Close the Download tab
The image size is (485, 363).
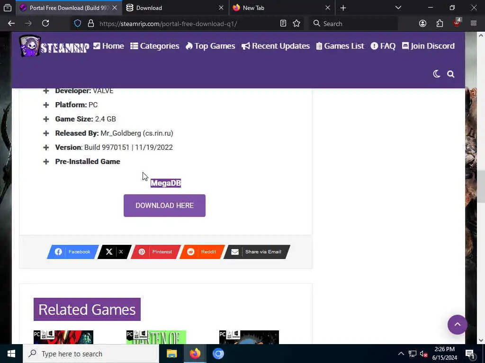point(221,8)
